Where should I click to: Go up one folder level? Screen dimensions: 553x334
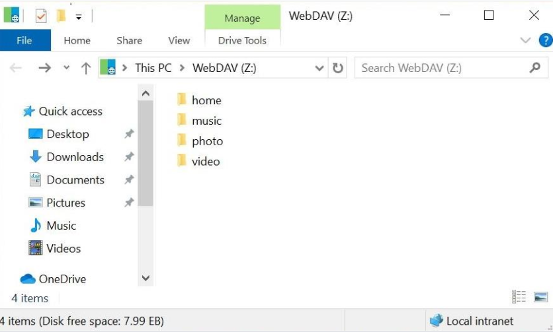86,67
